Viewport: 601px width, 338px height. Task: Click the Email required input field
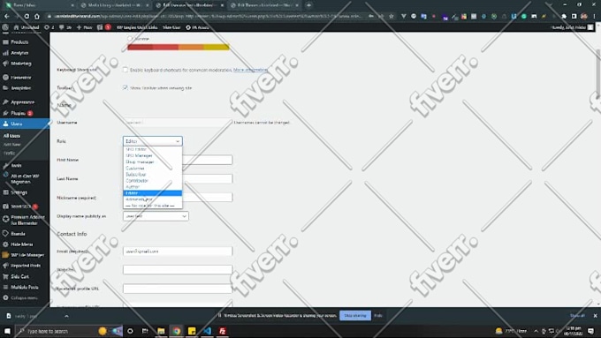click(178, 252)
